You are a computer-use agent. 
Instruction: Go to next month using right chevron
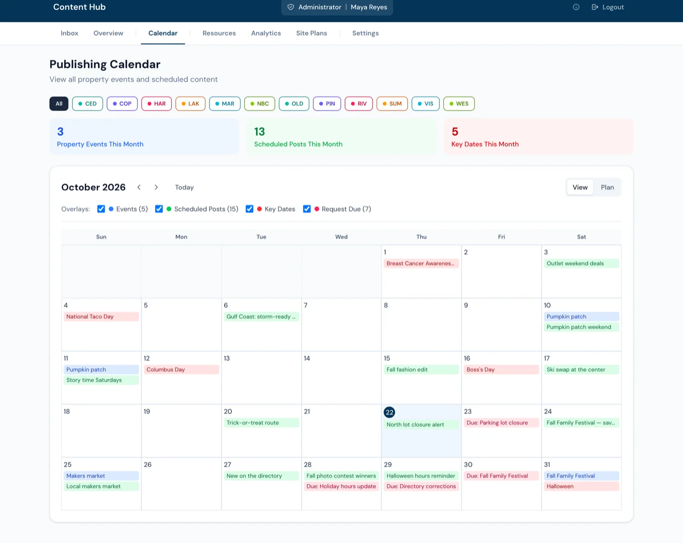pos(156,187)
